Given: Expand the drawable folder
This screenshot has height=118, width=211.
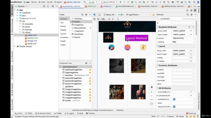Looking at the screenshot, I should [x=20, y=24].
